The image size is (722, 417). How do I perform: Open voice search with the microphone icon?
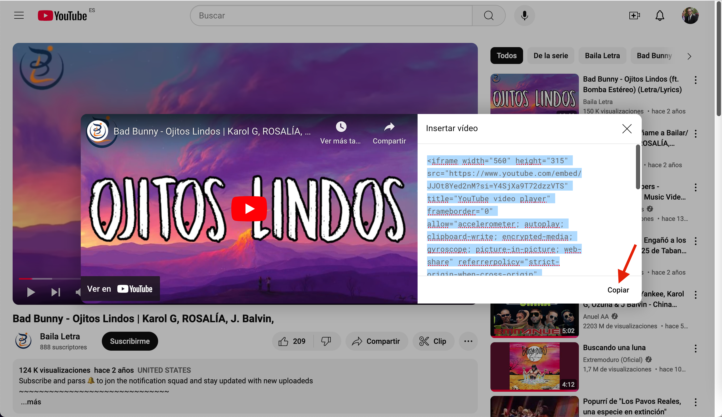524,16
